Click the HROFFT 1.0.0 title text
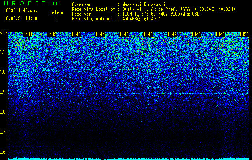 [32, 3]
